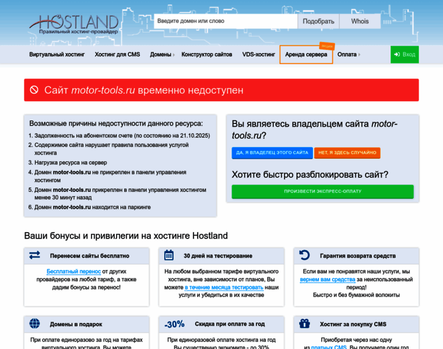Click the gift icon for CMS hosting
Screen dimensions: 443x349
pos(304,323)
